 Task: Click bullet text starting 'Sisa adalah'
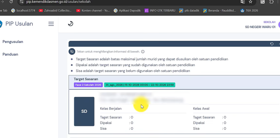tap(133, 71)
